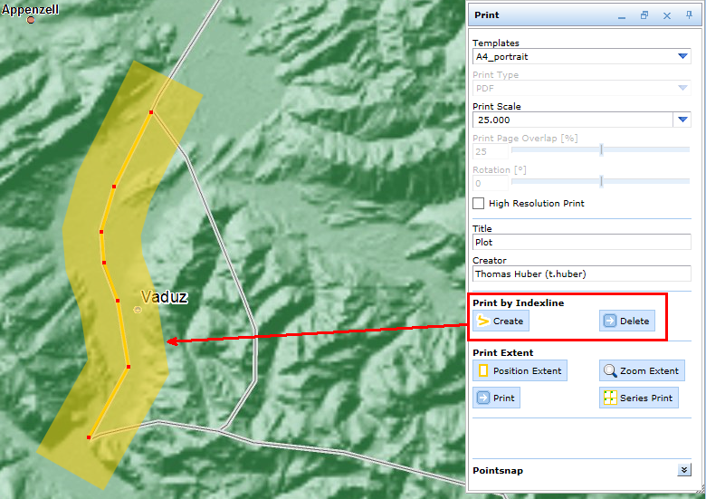Open the Print Scale dropdown
This screenshot has width=706, height=499.
point(682,120)
